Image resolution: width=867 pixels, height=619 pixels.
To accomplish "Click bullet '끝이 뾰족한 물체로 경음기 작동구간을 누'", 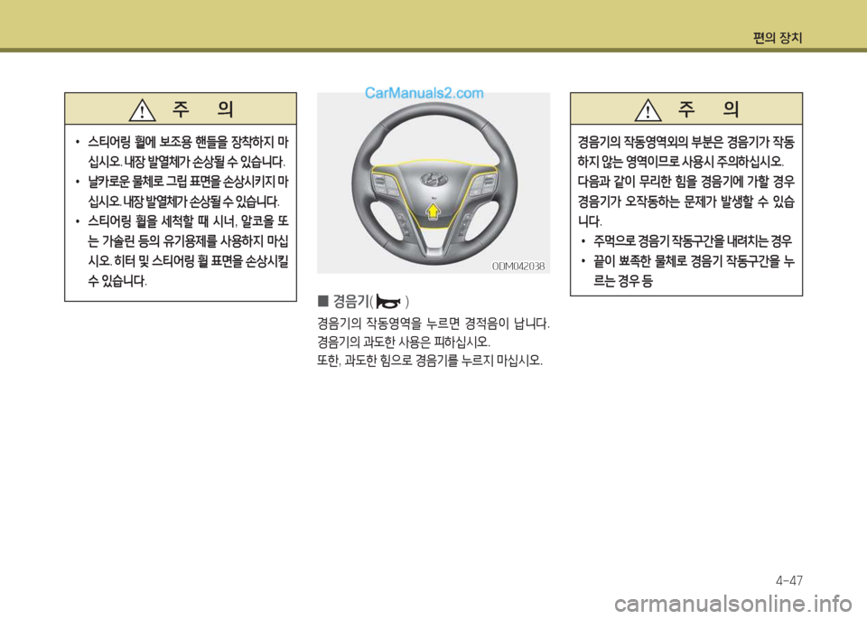I will coord(694,261).
